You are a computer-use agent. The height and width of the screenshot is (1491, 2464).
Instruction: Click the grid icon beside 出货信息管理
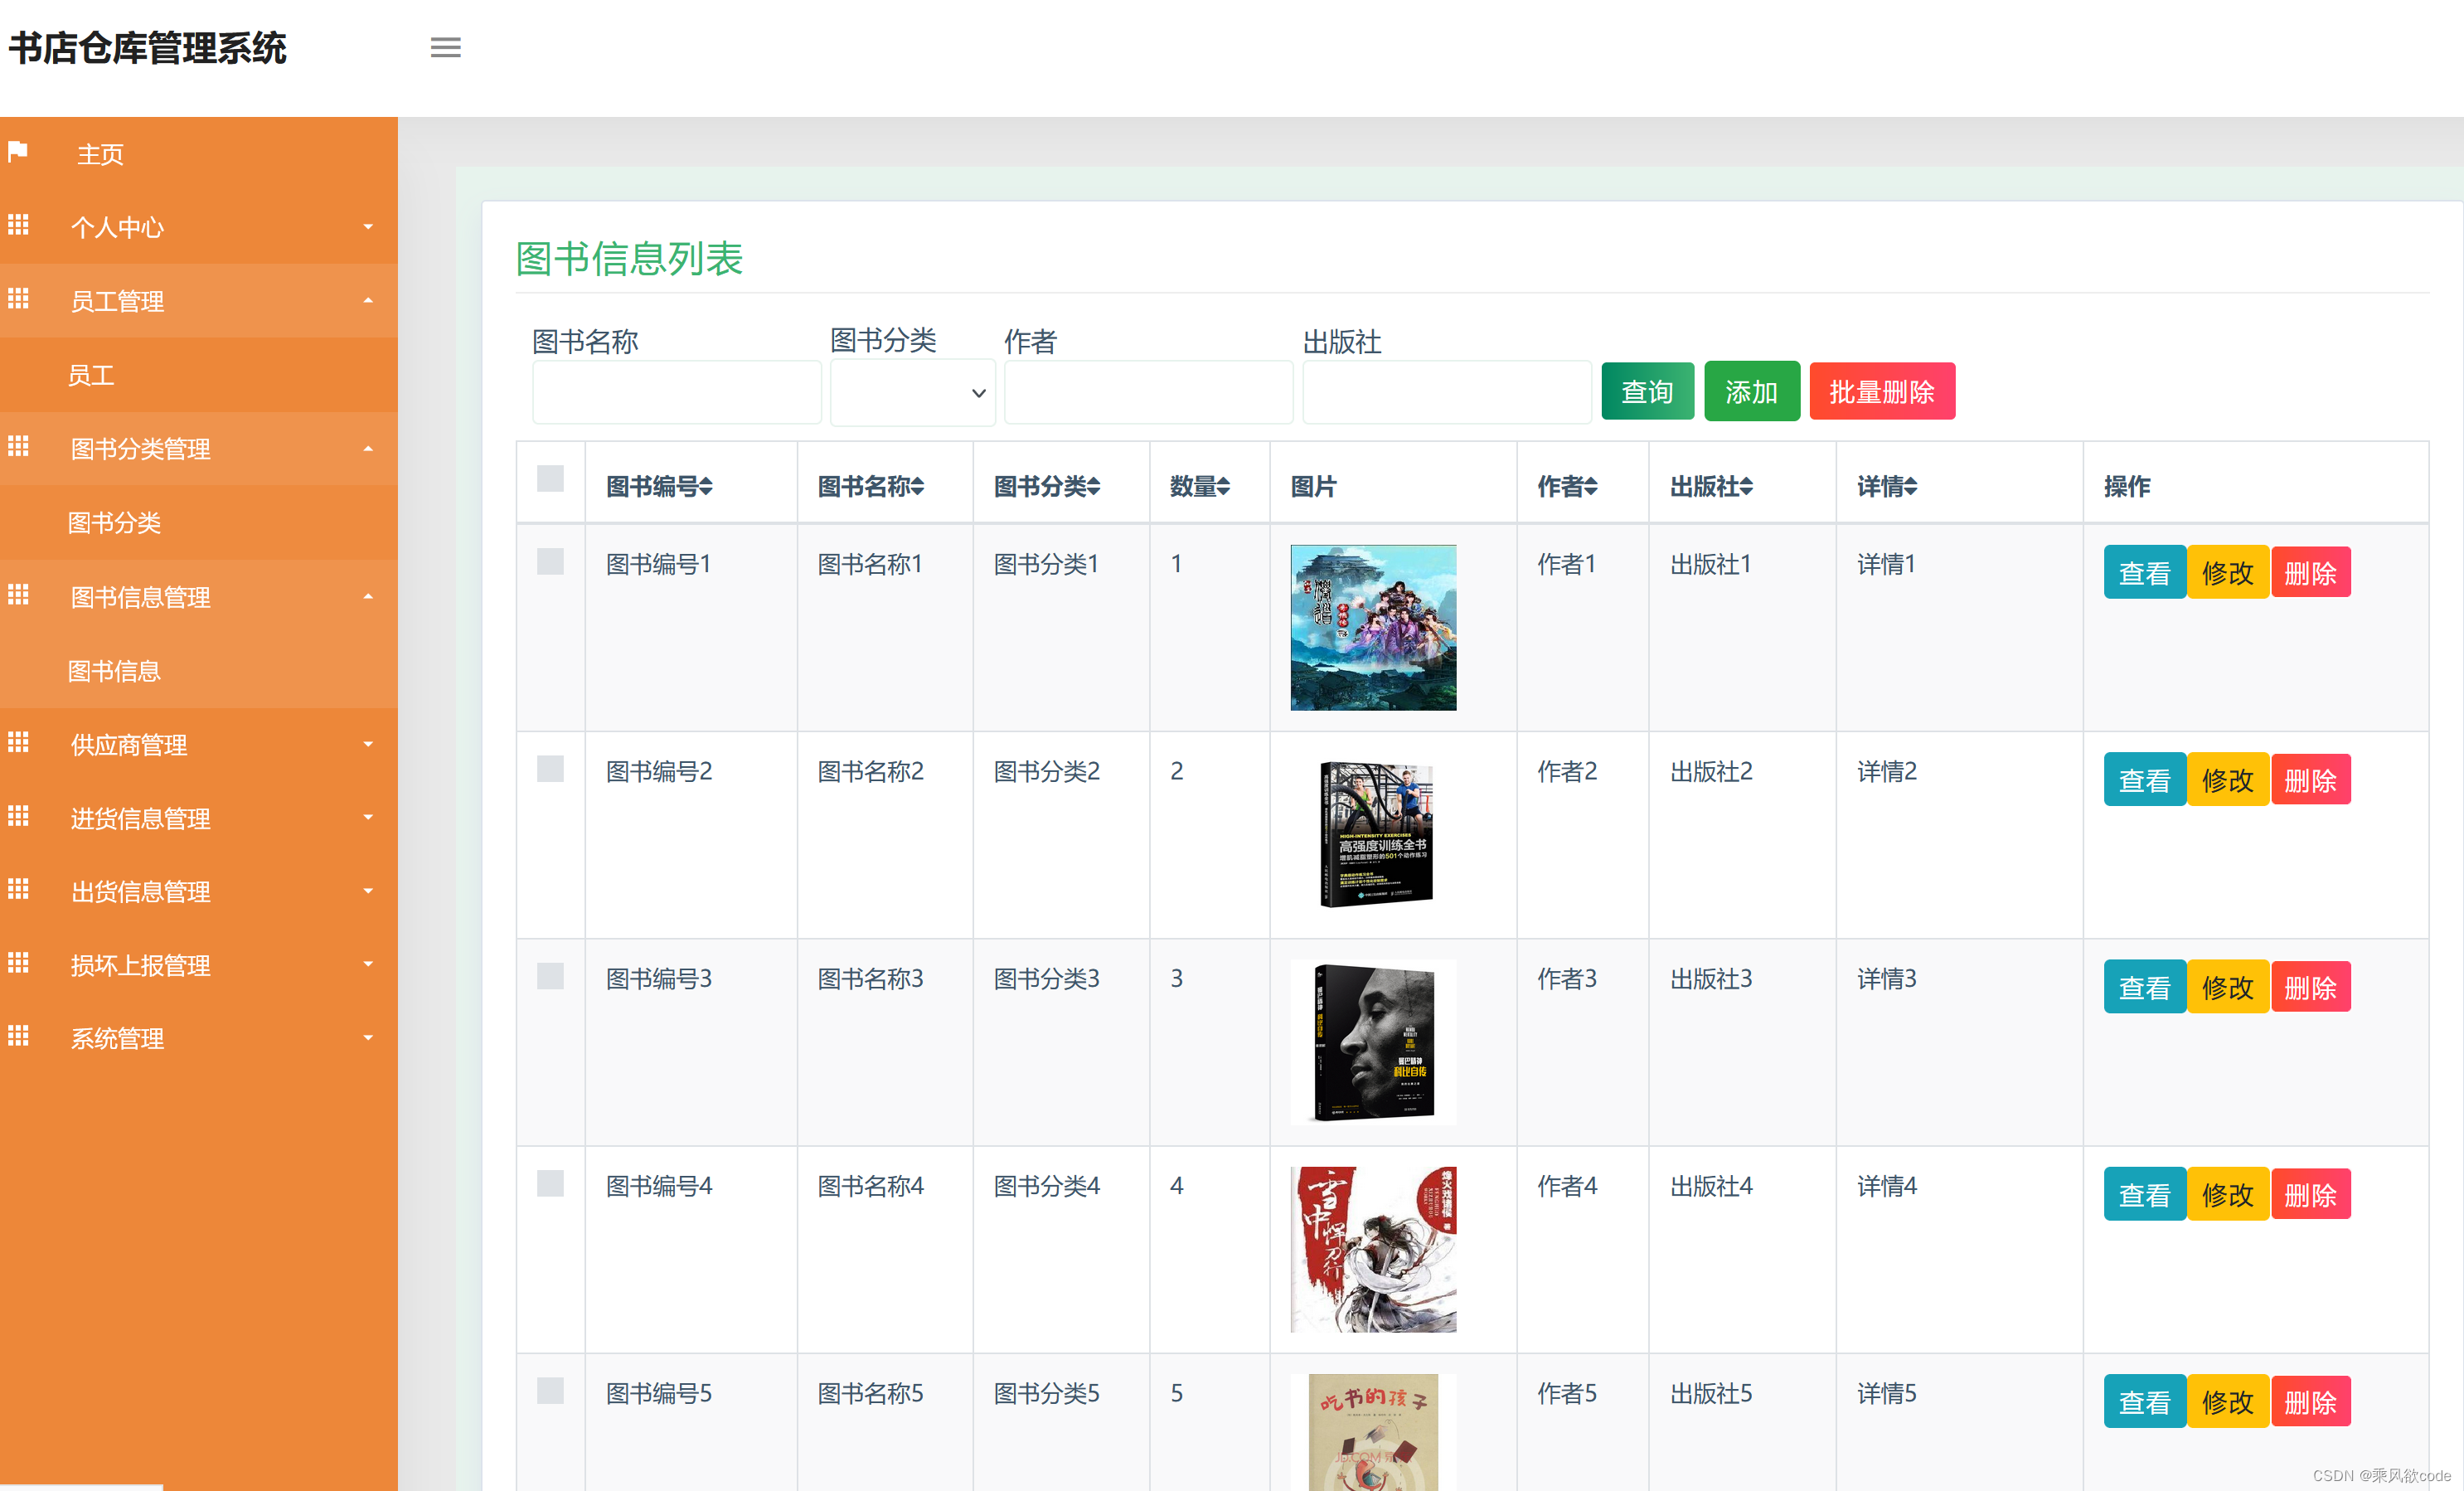[17, 889]
